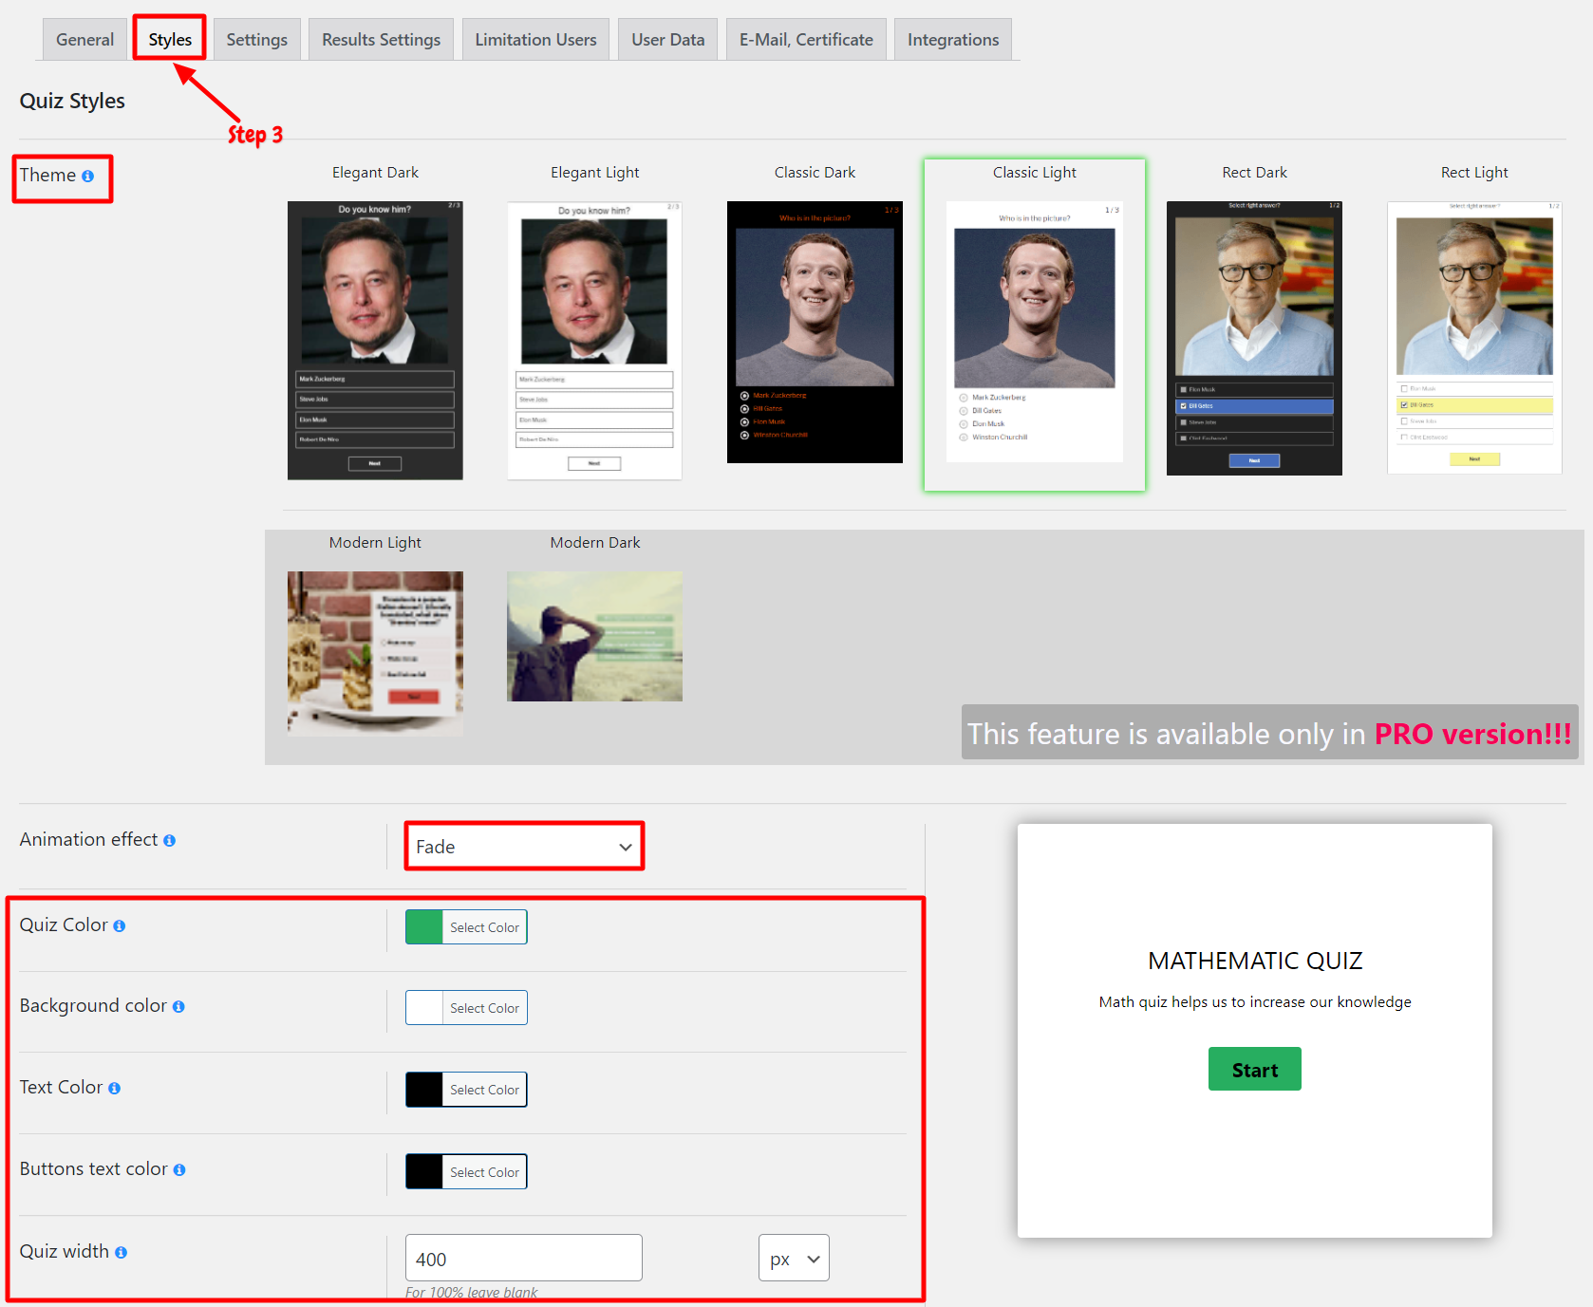Click the info icon next to Theme

pyautogui.click(x=87, y=177)
